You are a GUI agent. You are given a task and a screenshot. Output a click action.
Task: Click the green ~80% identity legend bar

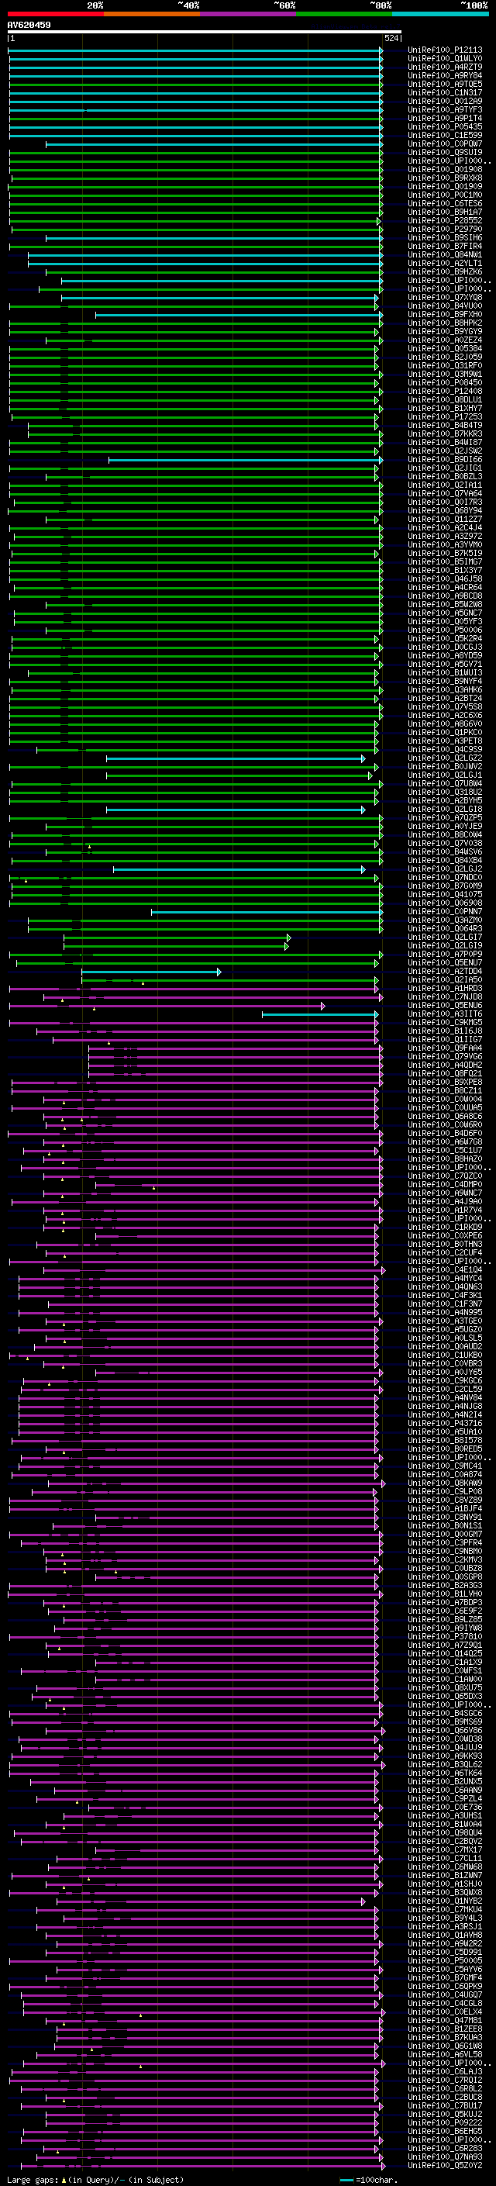pyautogui.click(x=344, y=14)
